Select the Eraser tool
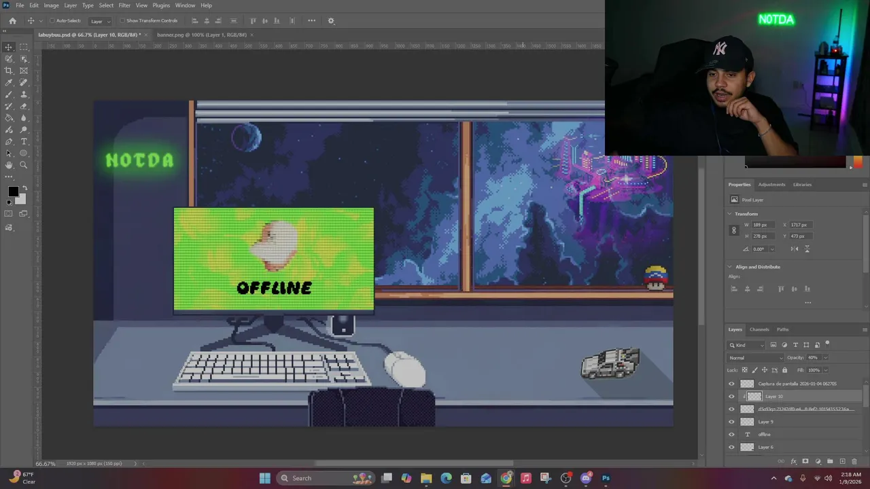 (24, 106)
